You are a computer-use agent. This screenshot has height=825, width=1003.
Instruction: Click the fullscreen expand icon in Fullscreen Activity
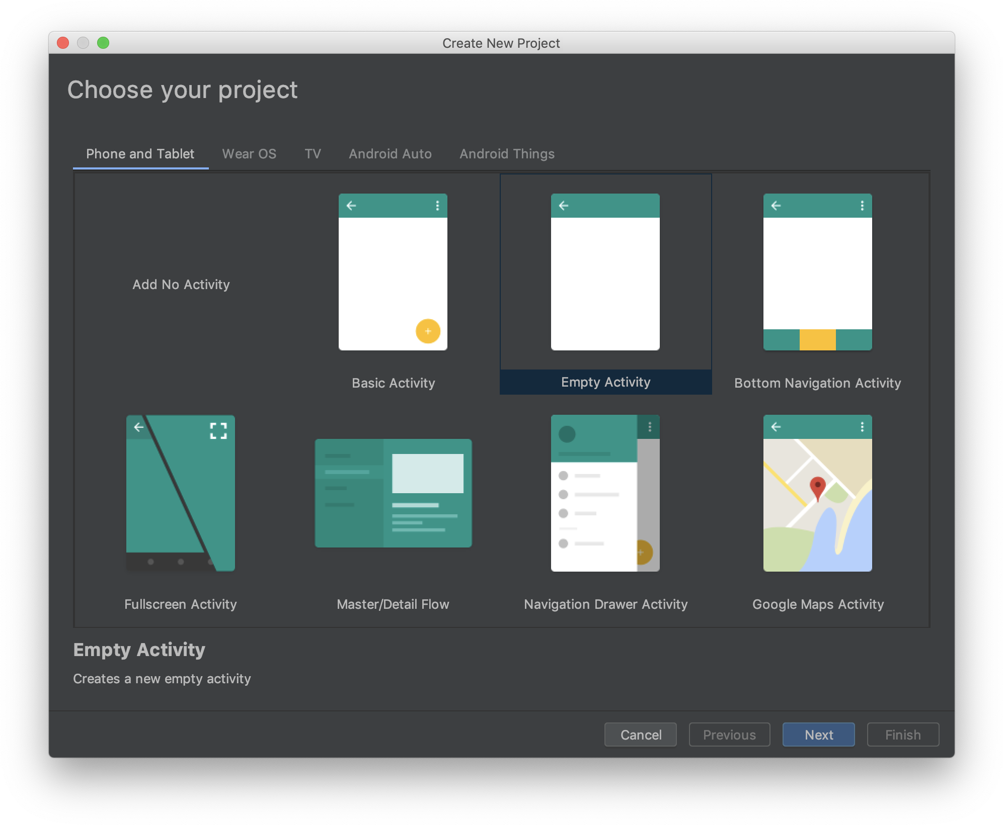[218, 431]
